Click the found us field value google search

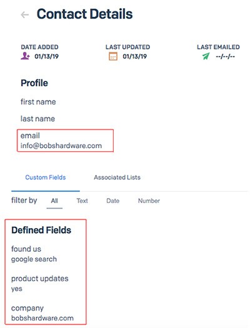[x=34, y=259]
